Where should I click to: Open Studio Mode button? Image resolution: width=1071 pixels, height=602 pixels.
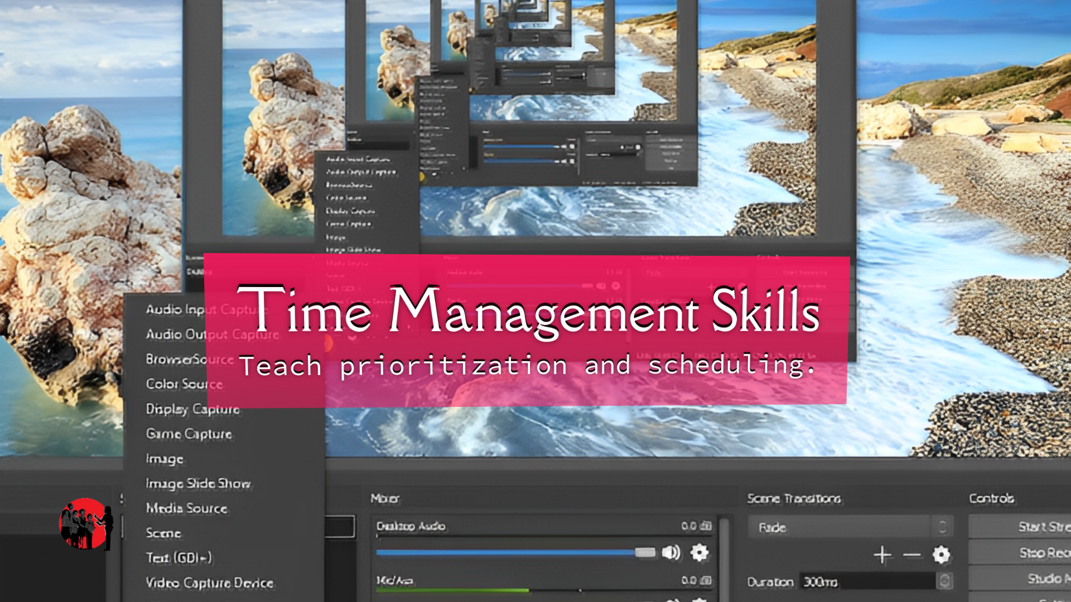click(x=1020, y=579)
